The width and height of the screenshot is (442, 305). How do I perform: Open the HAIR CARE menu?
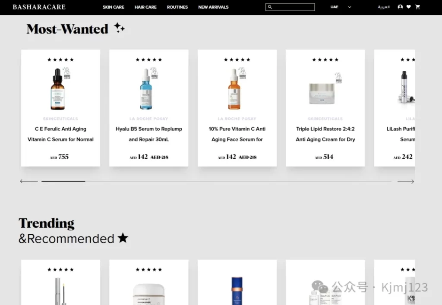[145, 7]
